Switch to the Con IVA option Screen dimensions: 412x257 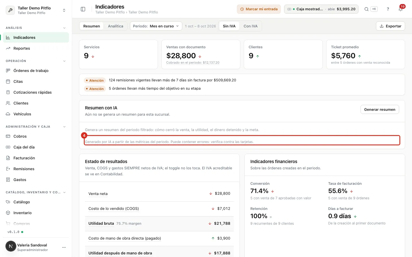pos(251,26)
